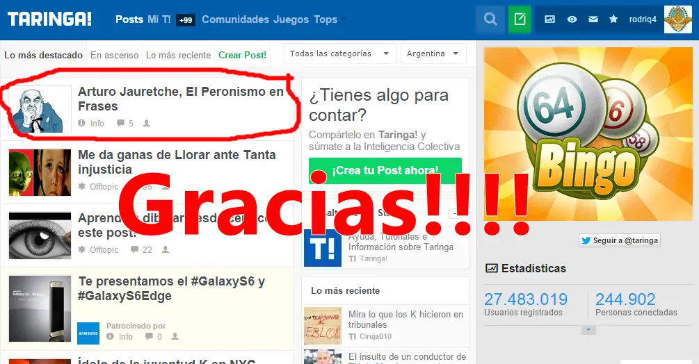Open the #GalaxyS6 sponsored post title

(x=172, y=288)
